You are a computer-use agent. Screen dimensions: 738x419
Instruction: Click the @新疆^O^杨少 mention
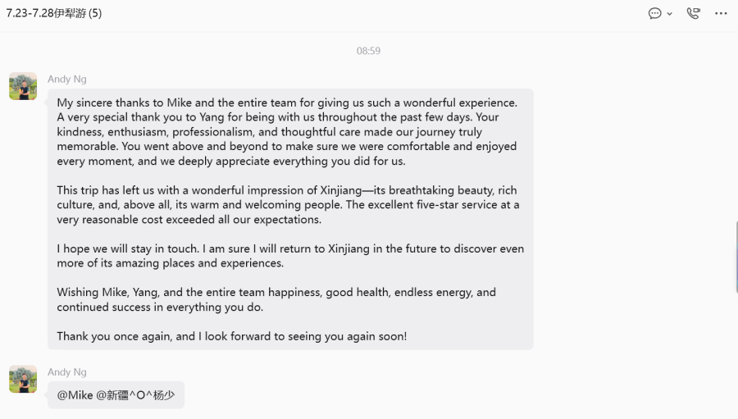135,395
